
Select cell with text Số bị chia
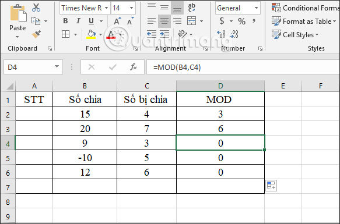tap(146, 99)
